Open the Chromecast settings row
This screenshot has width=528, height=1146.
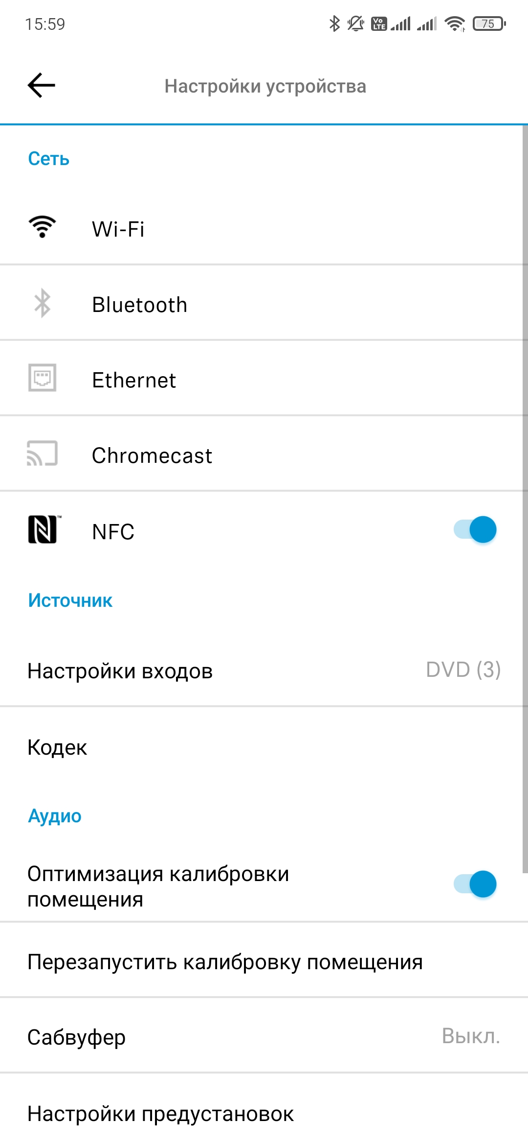[152, 455]
